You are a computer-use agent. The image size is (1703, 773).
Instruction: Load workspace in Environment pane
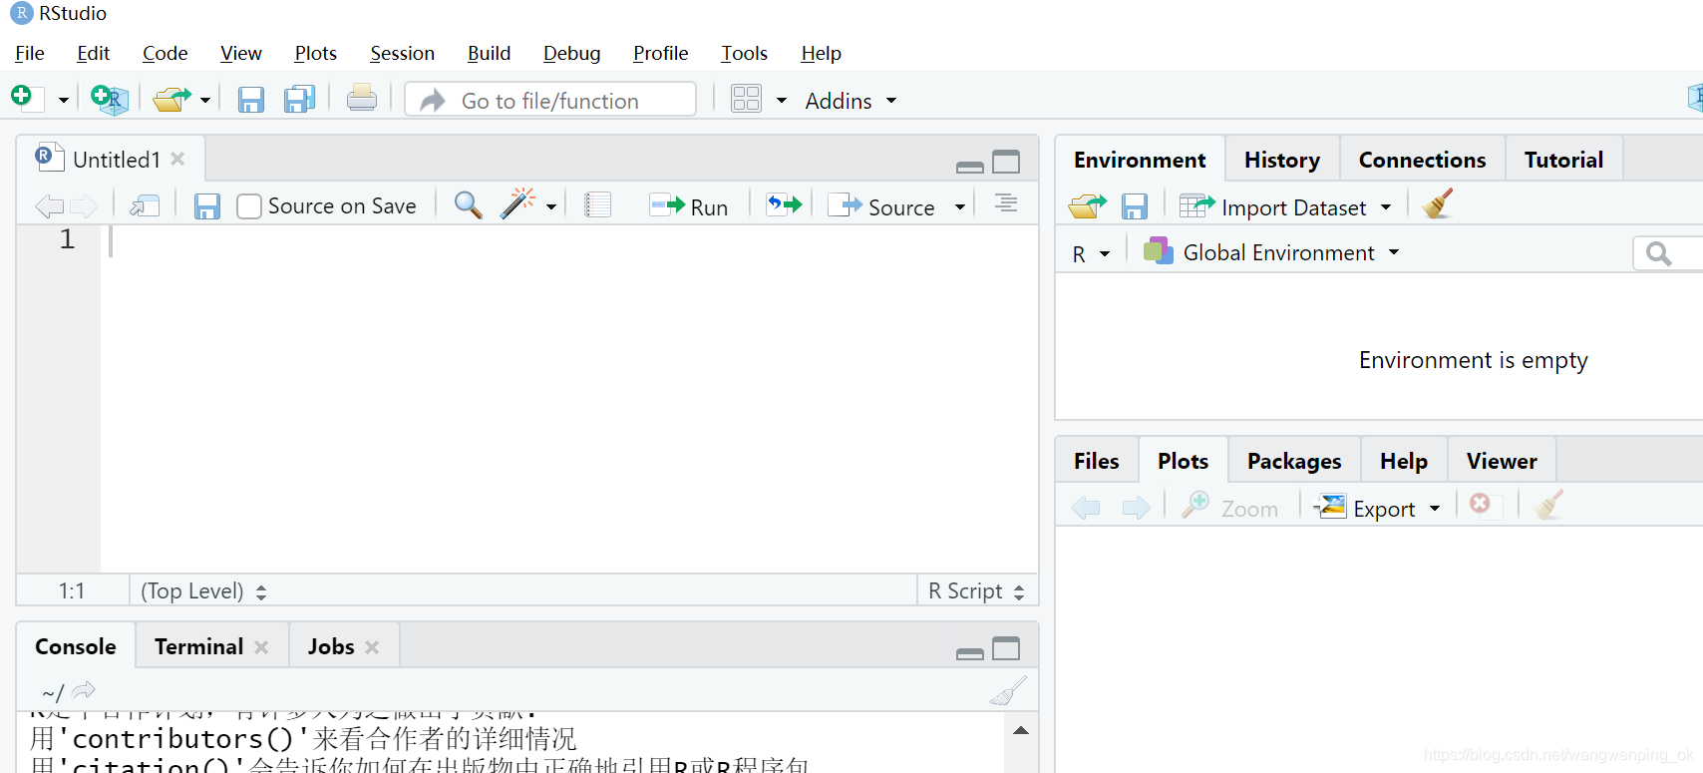click(1088, 206)
